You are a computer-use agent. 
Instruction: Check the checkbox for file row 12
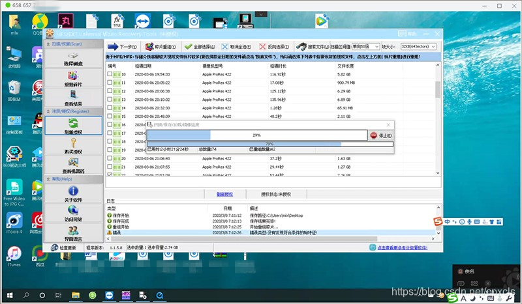(110, 90)
